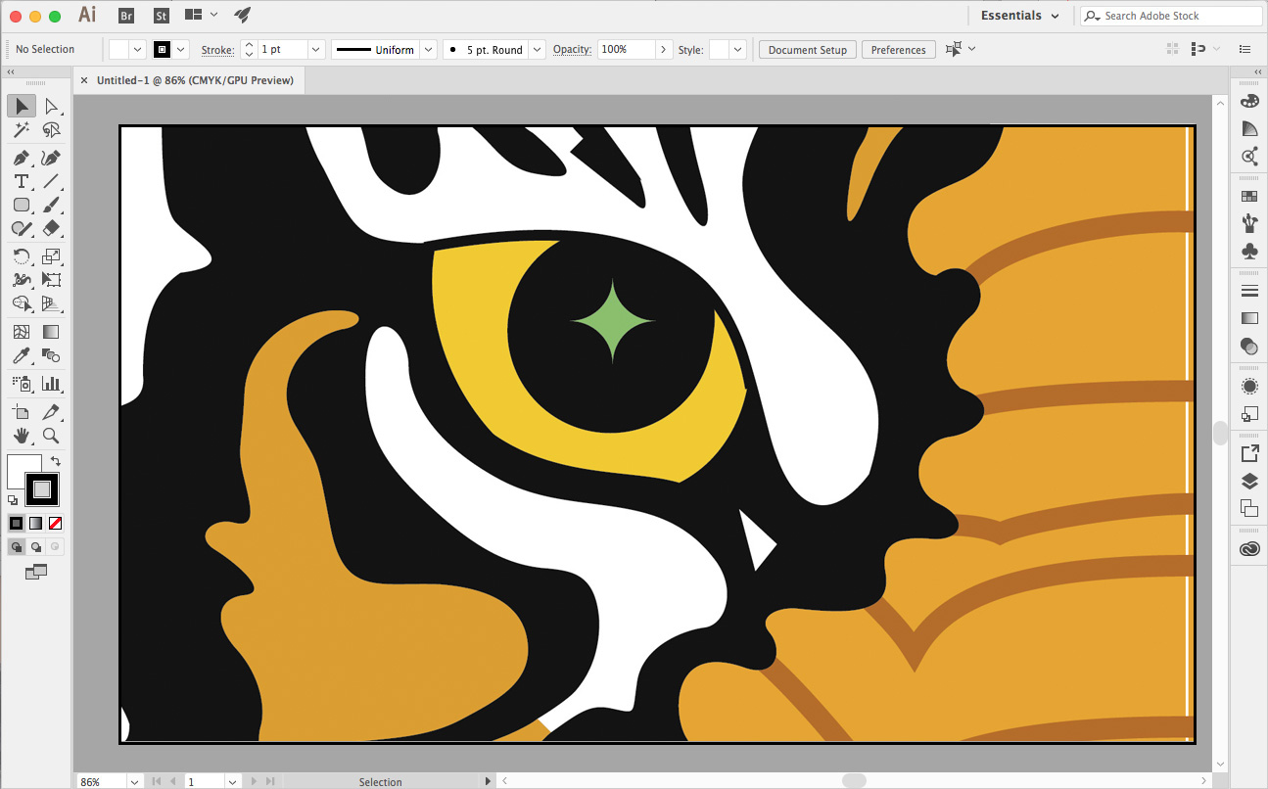Open the artboard navigation dropdown

coord(233,781)
